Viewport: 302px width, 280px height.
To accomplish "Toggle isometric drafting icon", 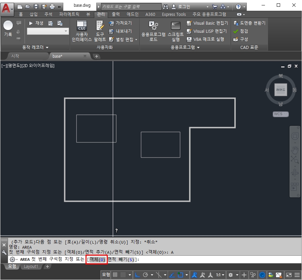I will pyautogui.click(x=159, y=275).
